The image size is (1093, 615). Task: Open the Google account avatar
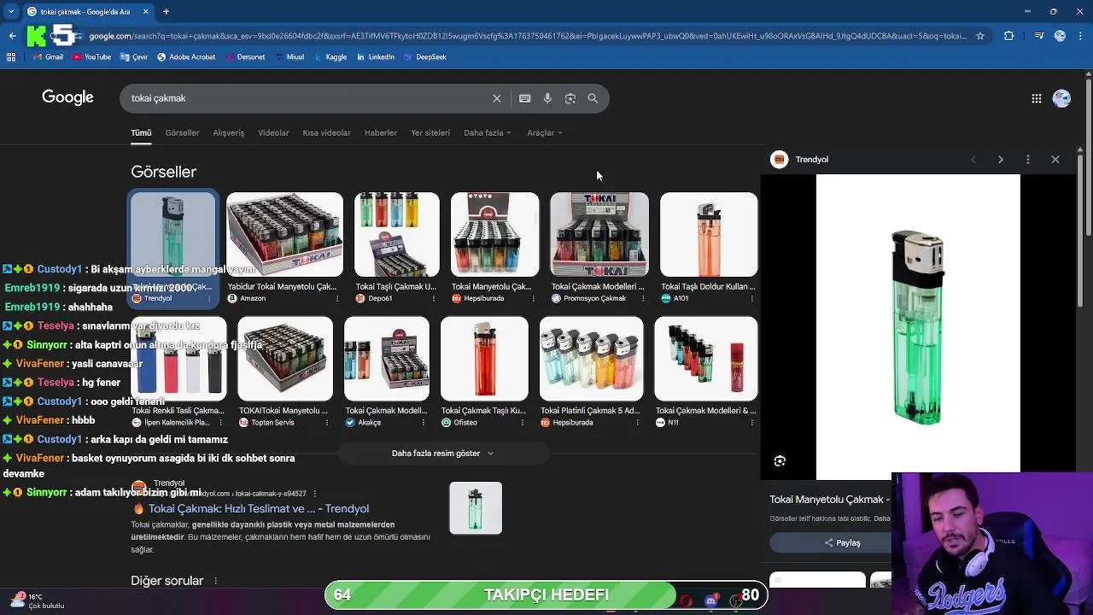[1061, 98]
